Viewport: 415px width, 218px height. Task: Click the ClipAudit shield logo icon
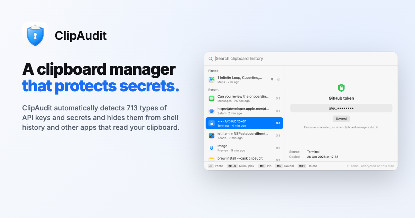(35, 35)
